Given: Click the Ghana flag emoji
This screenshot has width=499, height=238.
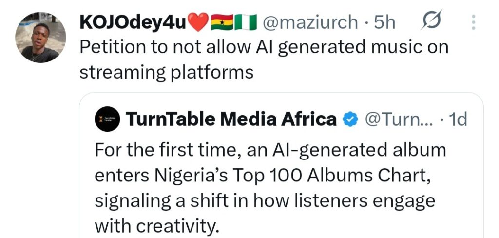Looking at the screenshot, I should click(222, 22).
